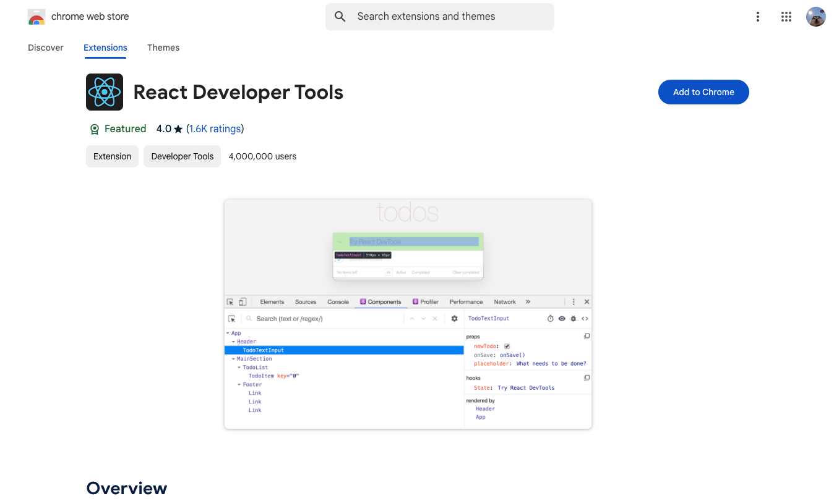Go to the Discover tab

point(46,48)
